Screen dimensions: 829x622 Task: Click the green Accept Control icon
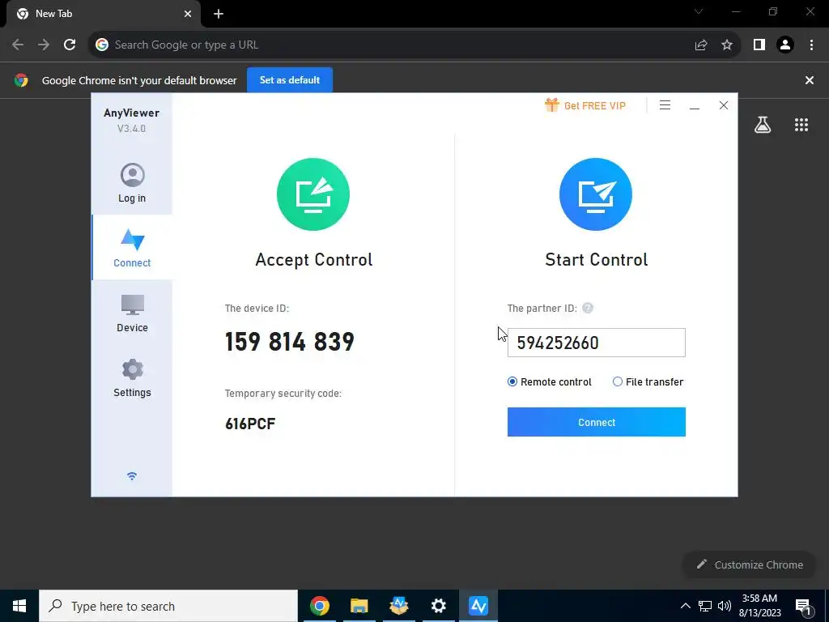click(x=313, y=194)
